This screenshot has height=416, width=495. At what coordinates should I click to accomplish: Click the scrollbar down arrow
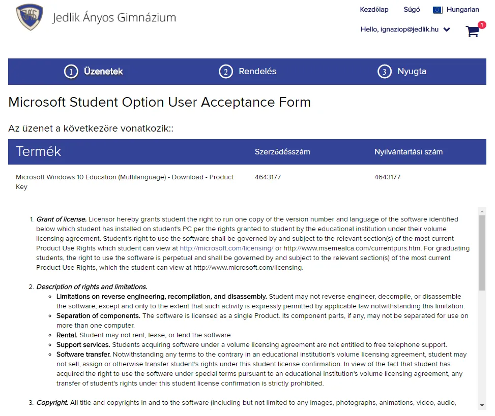pos(482,405)
